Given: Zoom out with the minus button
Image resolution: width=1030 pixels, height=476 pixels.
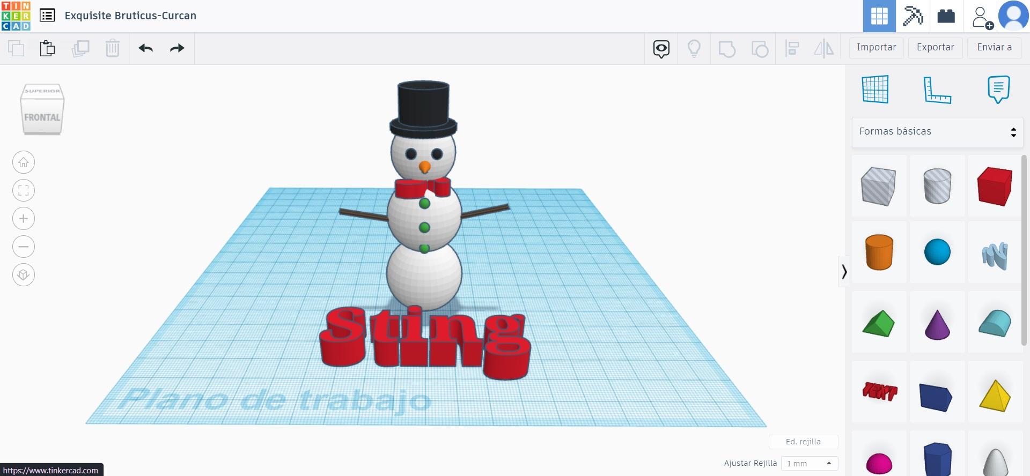Looking at the screenshot, I should (x=24, y=247).
